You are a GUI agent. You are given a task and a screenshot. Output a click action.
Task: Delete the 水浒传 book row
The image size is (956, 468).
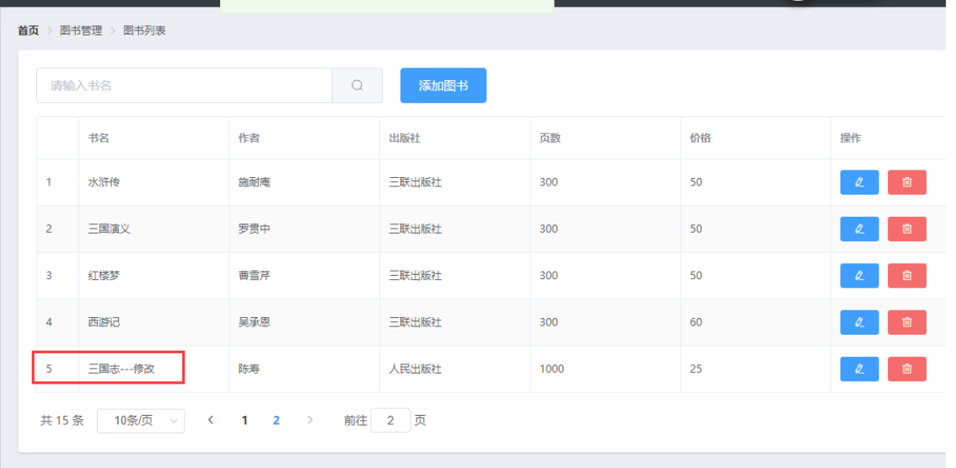906,182
